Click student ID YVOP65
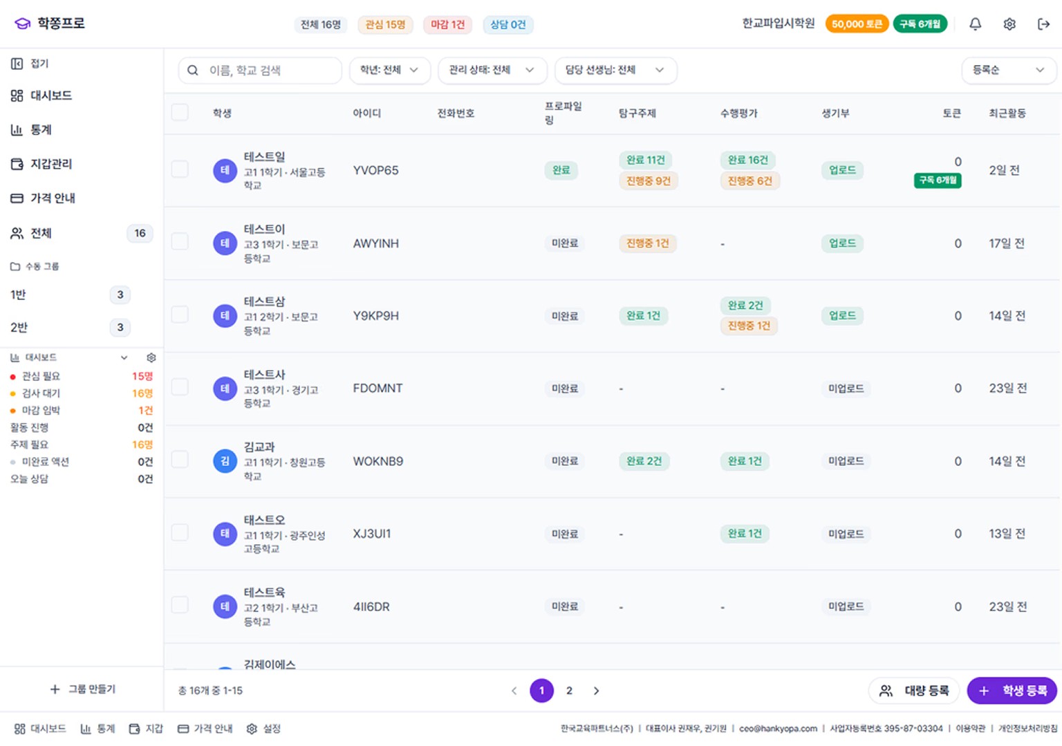Image resolution: width=1062 pixels, height=746 pixels. pos(375,171)
